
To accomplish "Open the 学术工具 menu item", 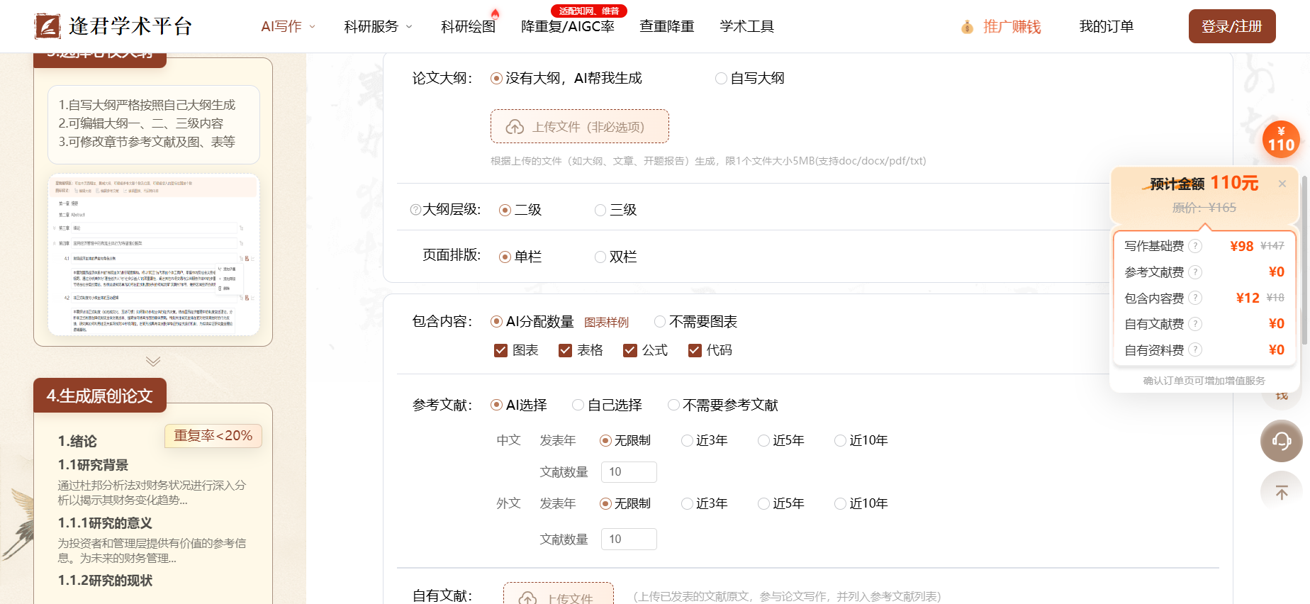I will 746,26.
